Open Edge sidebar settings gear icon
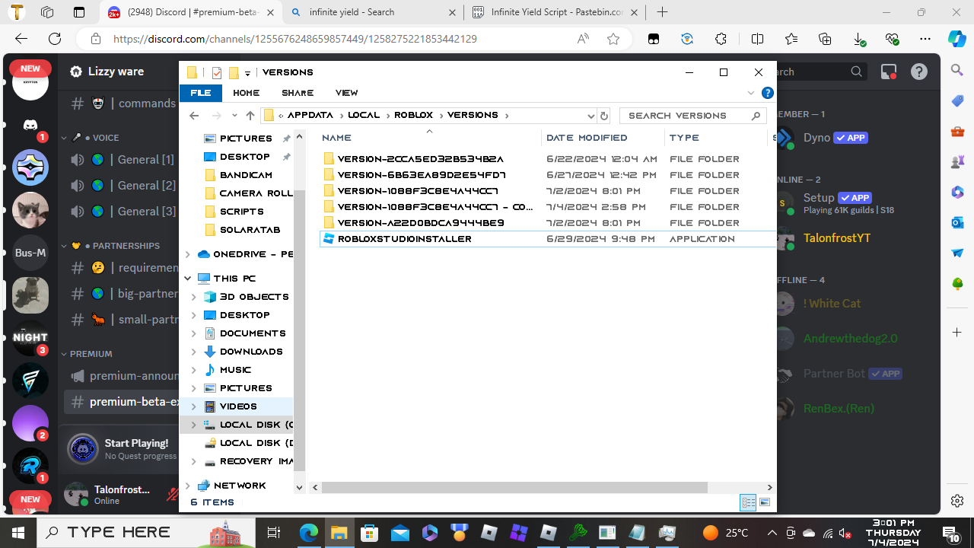Screen dimensions: 974x548 pyautogui.click(x=957, y=500)
